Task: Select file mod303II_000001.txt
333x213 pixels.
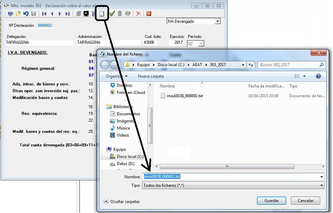Action: 185,96
